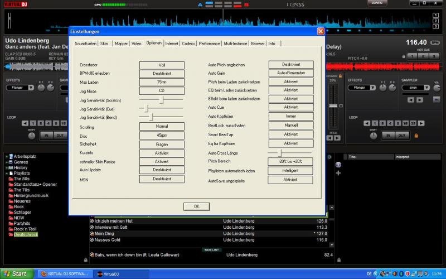Change Playlisten automatisch laden Intelligent
446x279 pixels.
[x=290, y=171]
